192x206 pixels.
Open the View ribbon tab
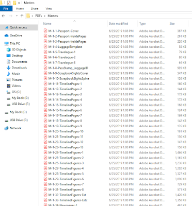click(49, 9)
